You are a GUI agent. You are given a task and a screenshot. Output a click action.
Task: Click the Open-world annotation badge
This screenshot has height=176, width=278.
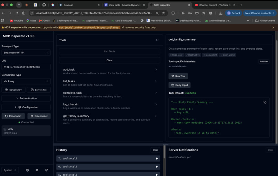pyautogui.click(x=228, y=55)
